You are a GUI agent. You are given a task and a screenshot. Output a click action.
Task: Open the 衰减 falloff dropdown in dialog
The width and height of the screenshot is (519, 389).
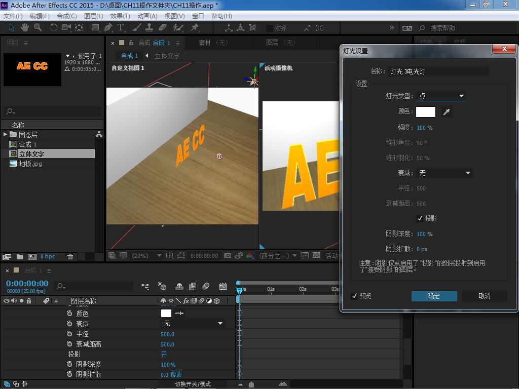click(x=444, y=173)
